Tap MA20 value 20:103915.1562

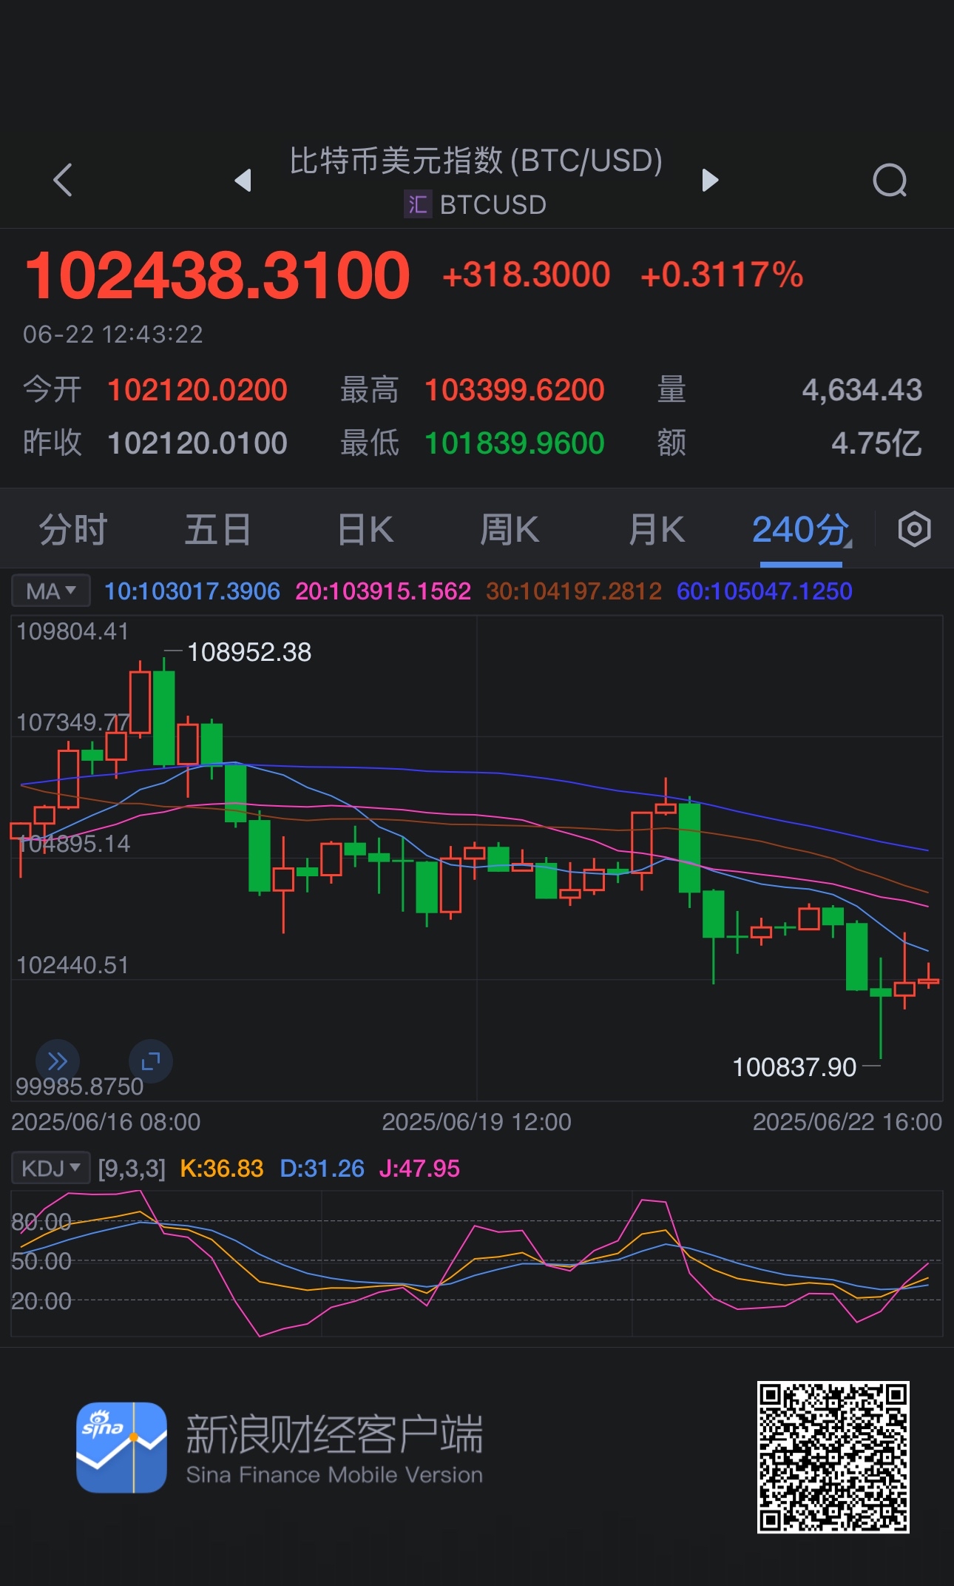383,591
